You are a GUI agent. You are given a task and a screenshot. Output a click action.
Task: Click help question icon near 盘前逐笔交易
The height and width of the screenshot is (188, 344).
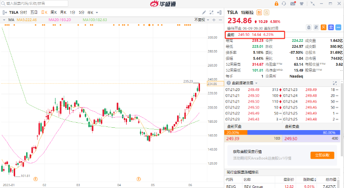[228, 83]
